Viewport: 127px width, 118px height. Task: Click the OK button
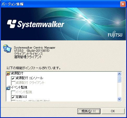point(113,111)
